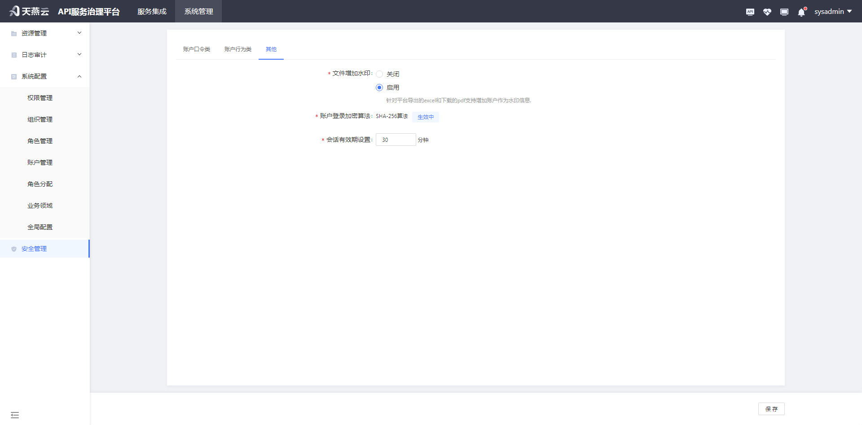
Task: Click the 保存 button
Action: pos(771,409)
